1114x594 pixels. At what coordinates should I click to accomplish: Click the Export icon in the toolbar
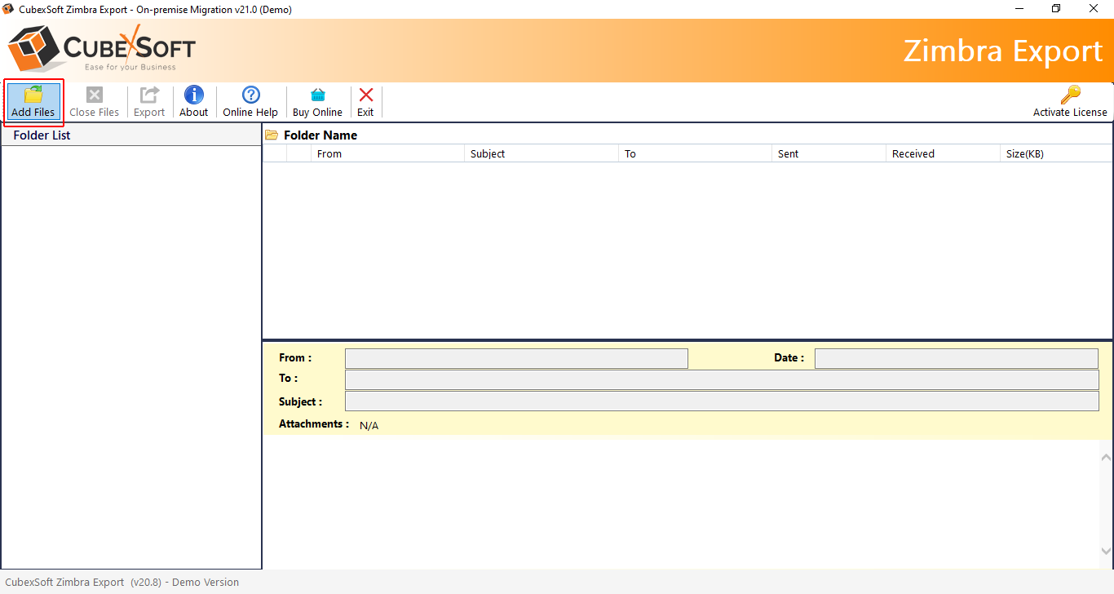click(148, 95)
